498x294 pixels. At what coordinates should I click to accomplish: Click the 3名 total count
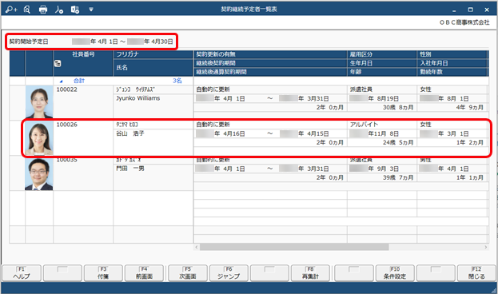tap(177, 81)
